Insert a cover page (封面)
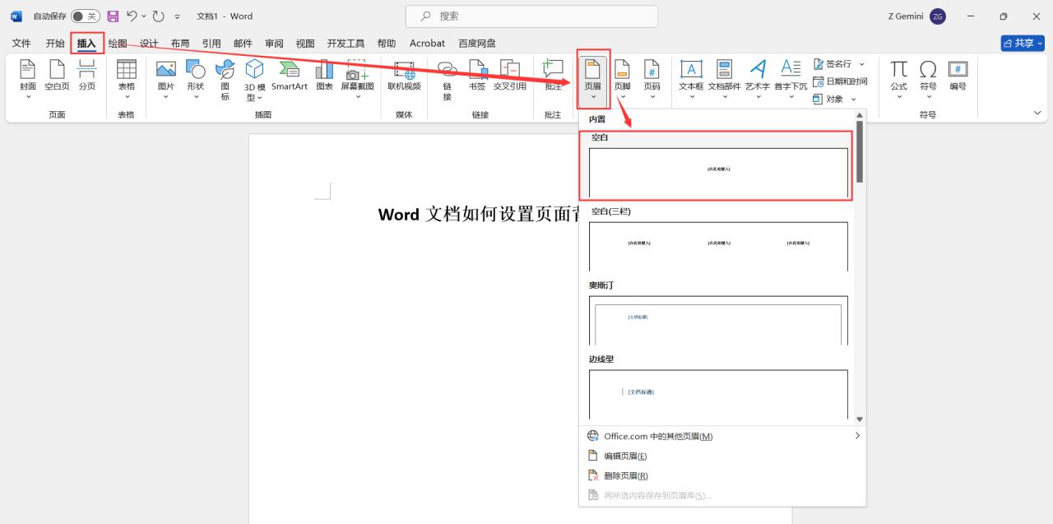The height and width of the screenshot is (524, 1053). point(28,79)
